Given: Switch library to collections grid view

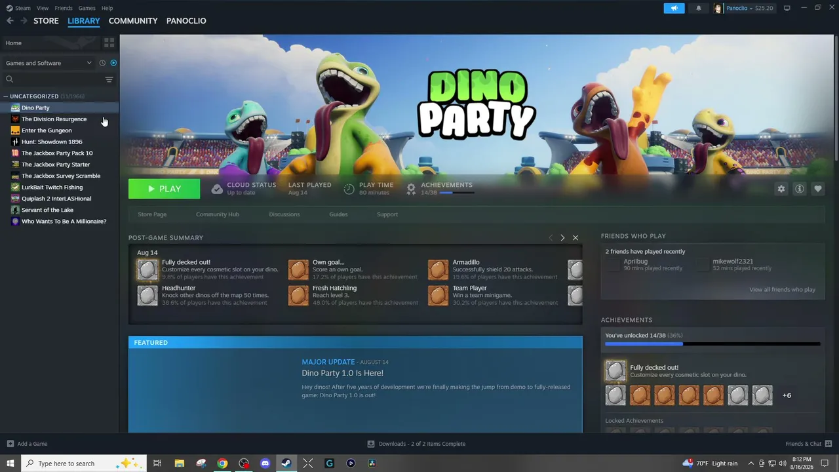Looking at the screenshot, I should (109, 43).
